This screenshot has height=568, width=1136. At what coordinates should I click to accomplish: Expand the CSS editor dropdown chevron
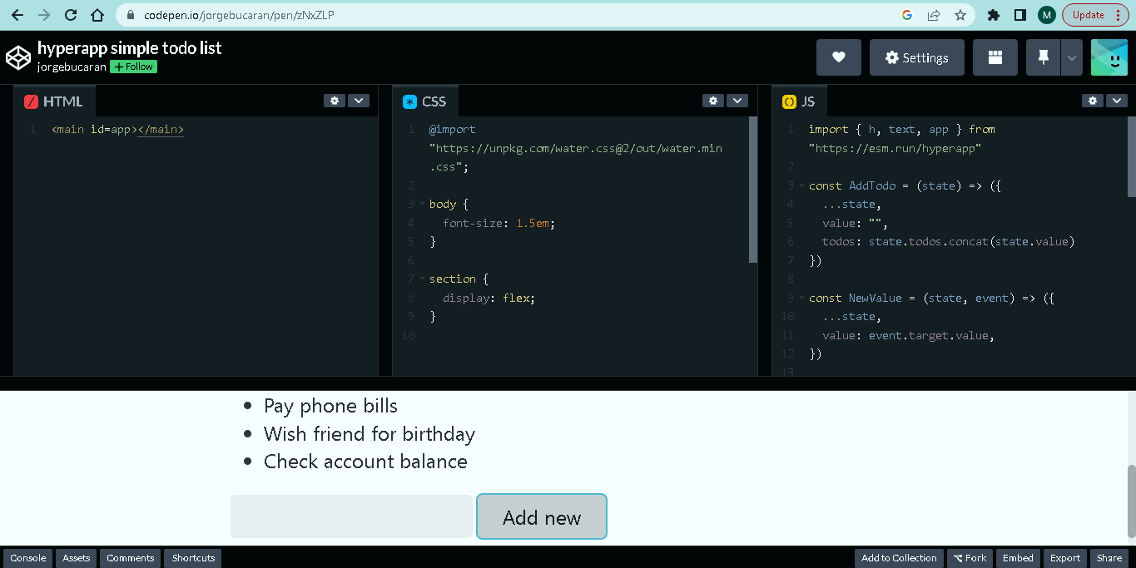coord(737,101)
